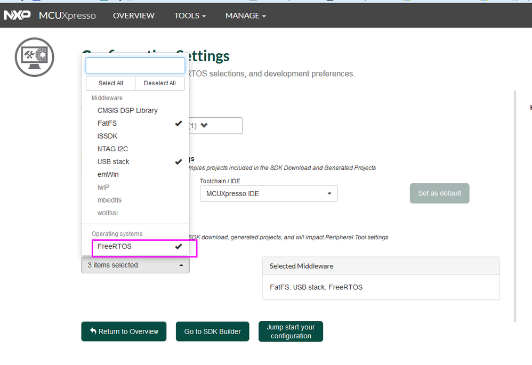Click the NXP logo
This screenshot has height=365, width=532.
point(17,15)
